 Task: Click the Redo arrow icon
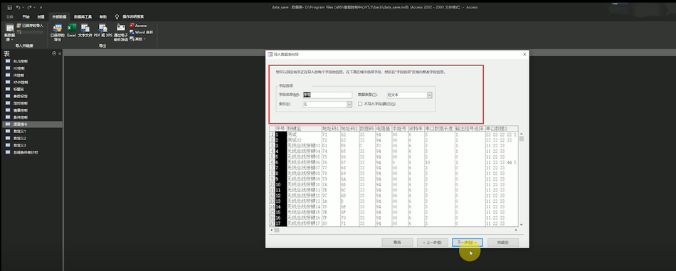click(29, 7)
